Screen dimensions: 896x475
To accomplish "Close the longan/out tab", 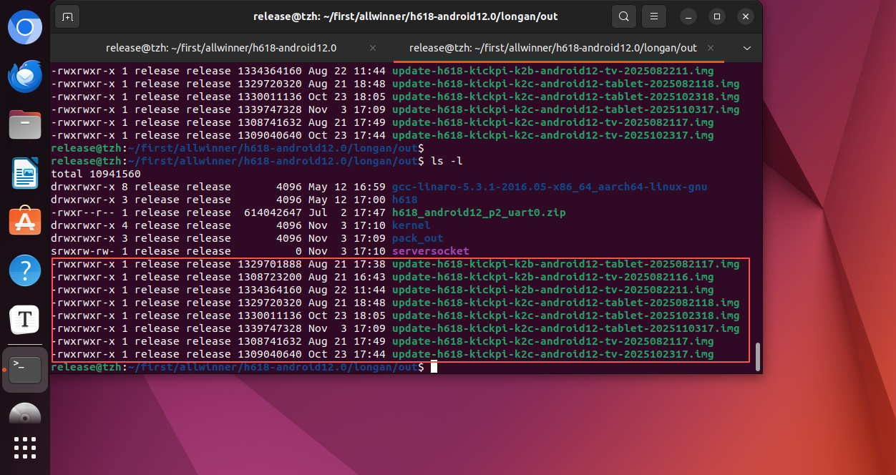I will (711, 48).
